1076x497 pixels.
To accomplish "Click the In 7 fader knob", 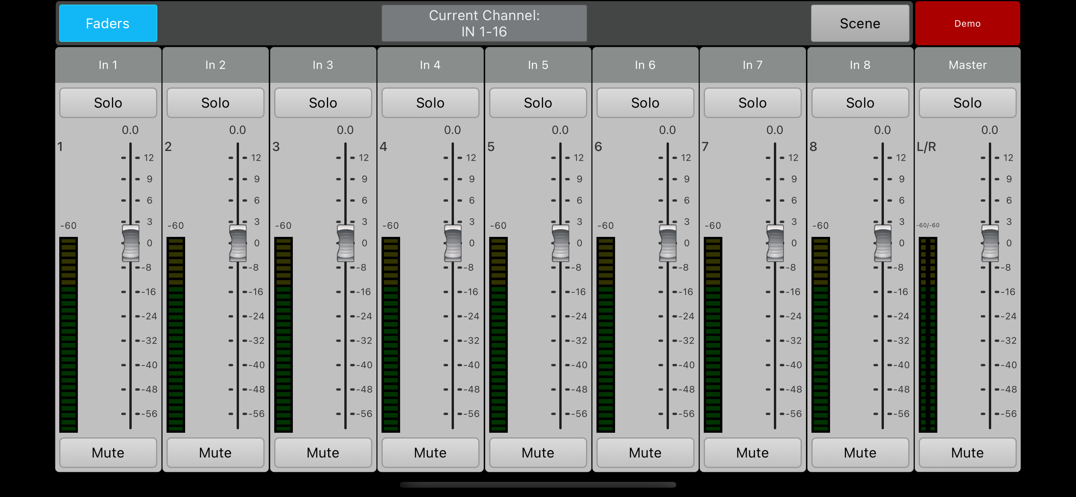I will (775, 243).
